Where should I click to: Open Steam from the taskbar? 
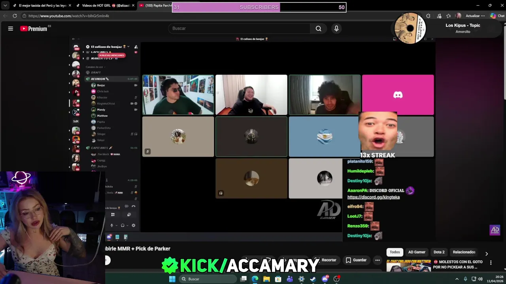pyautogui.click(x=313, y=279)
